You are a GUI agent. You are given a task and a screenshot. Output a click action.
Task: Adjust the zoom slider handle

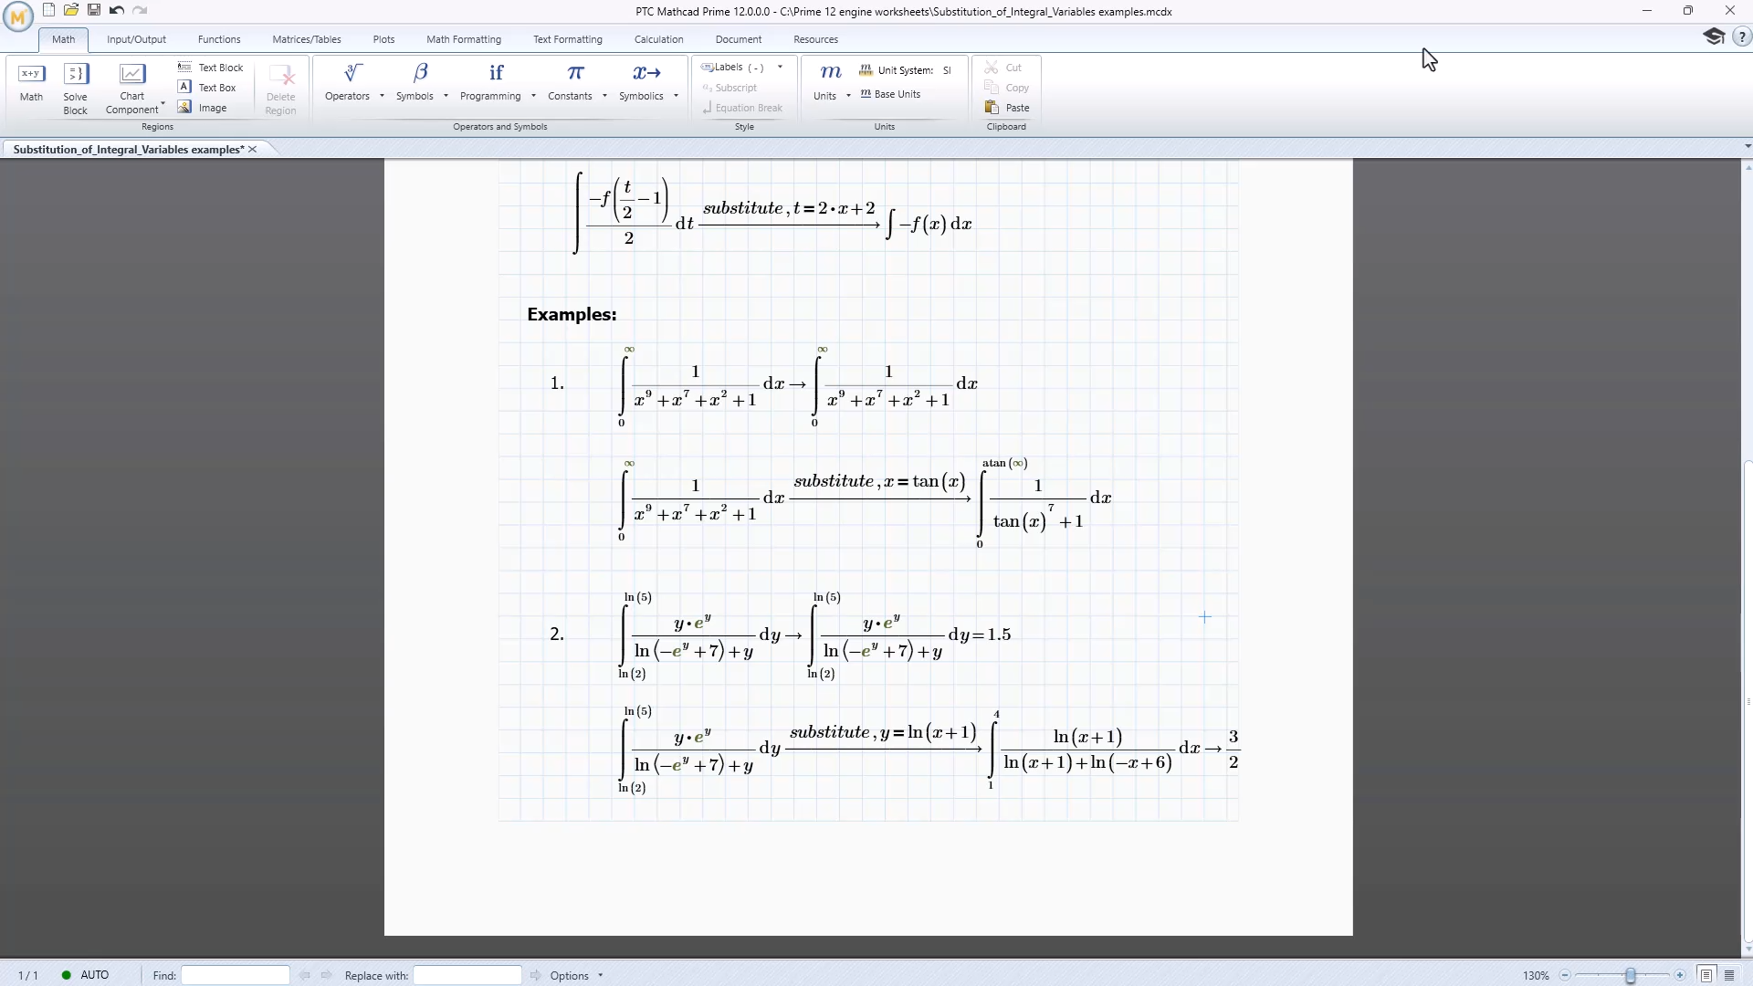1630,975
